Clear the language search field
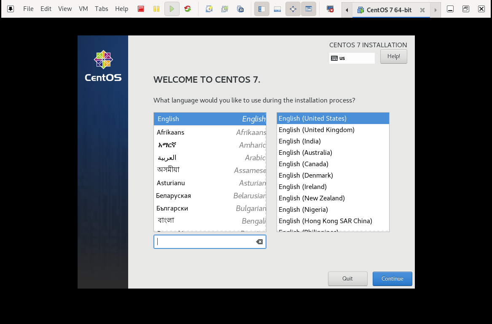 [259, 242]
